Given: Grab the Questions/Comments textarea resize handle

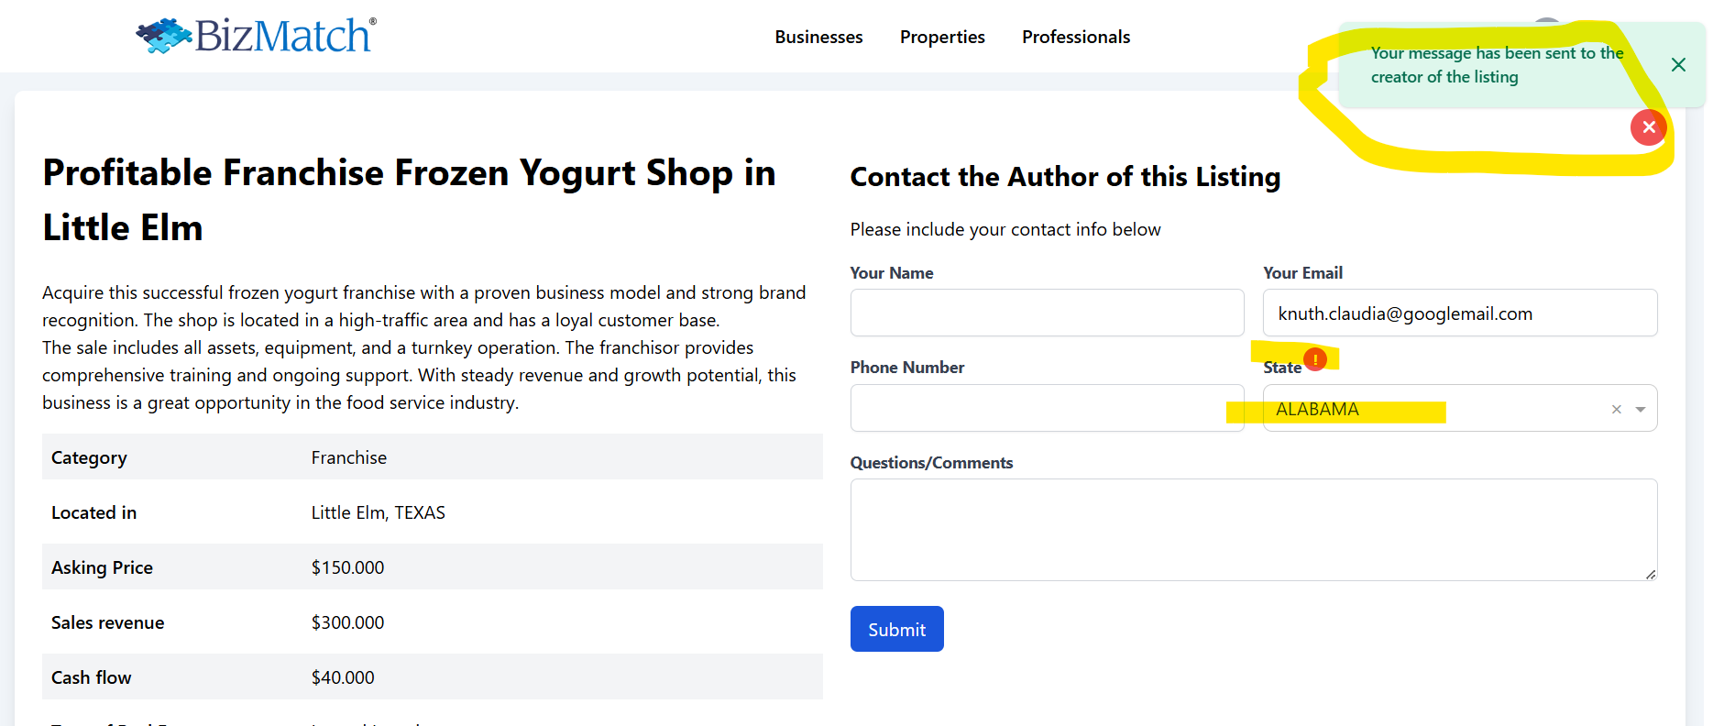Looking at the screenshot, I should (1651, 575).
